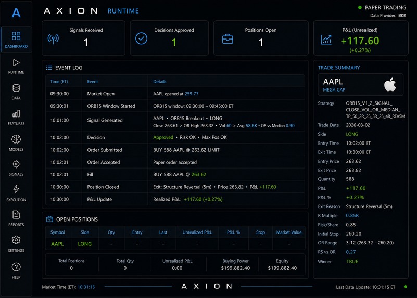Click the Buying Power $199,882.40 value

(x=235, y=268)
